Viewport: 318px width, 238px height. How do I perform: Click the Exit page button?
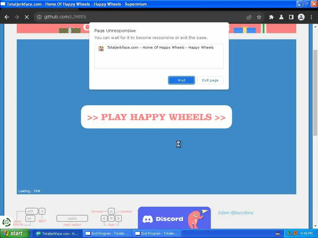210,80
